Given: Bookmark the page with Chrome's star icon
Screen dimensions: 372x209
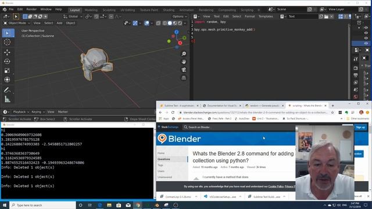Looking at the screenshot, I should [332, 113].
